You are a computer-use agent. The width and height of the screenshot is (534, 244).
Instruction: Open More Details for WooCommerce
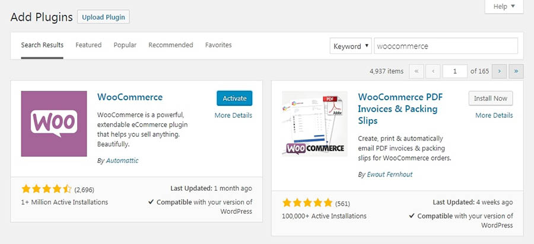tap(233, 115)
